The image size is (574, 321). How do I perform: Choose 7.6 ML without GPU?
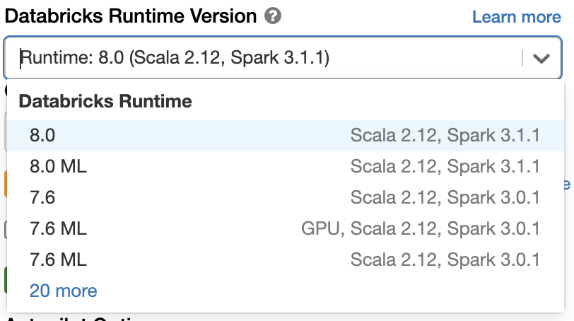[58, 259]
